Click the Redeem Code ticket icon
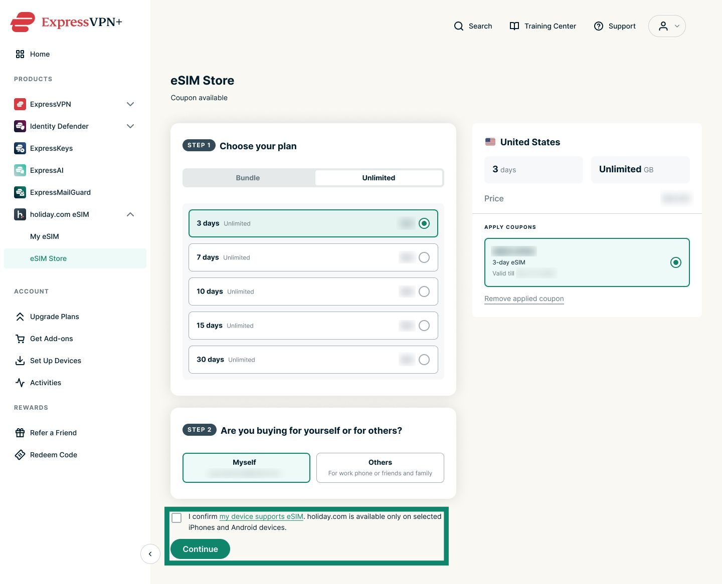Screen dimensions: 722x584 (x=20, y=455)
